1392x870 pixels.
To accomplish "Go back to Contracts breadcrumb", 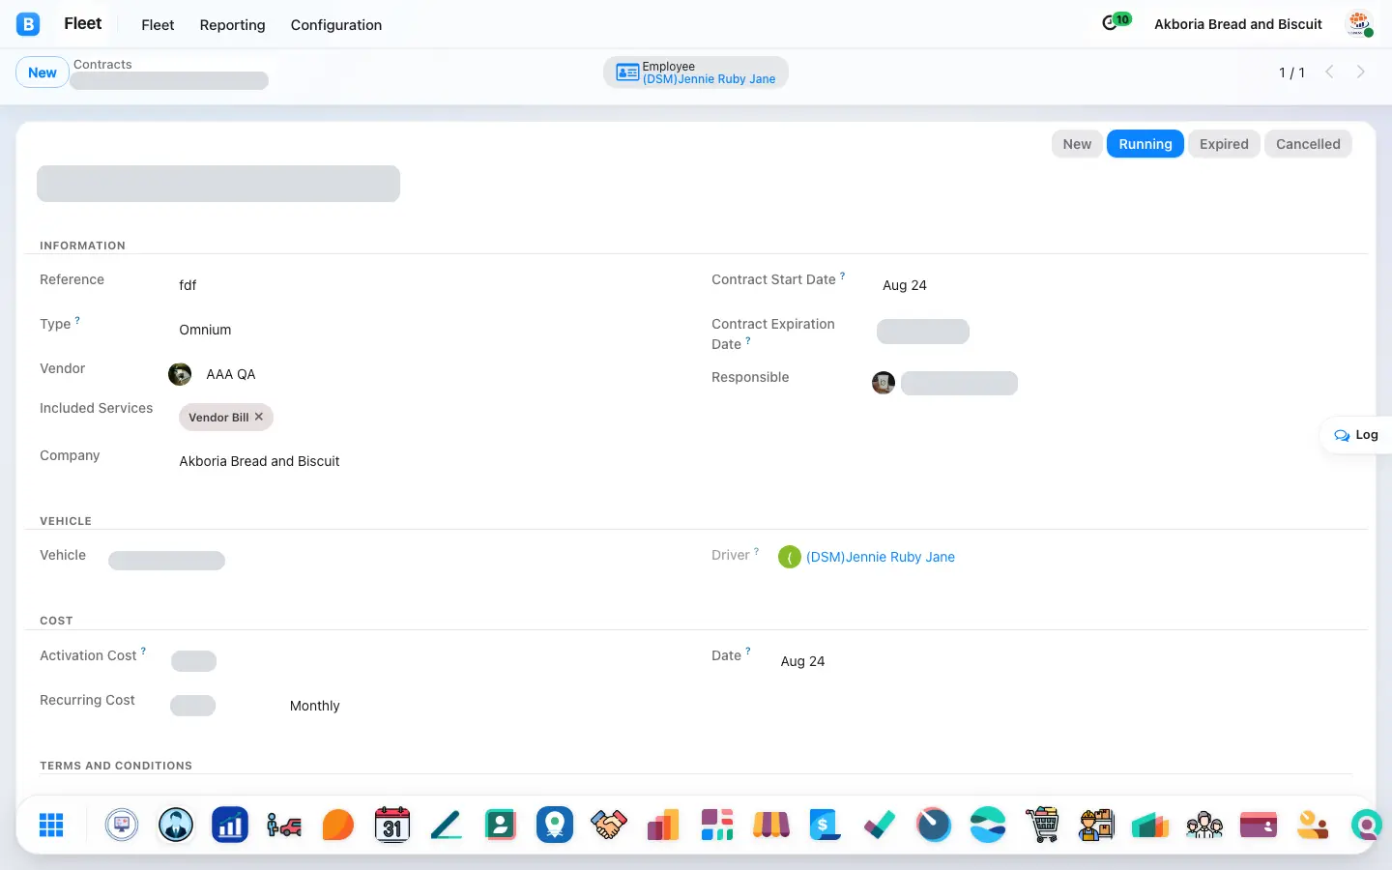I will coord(102,64).
